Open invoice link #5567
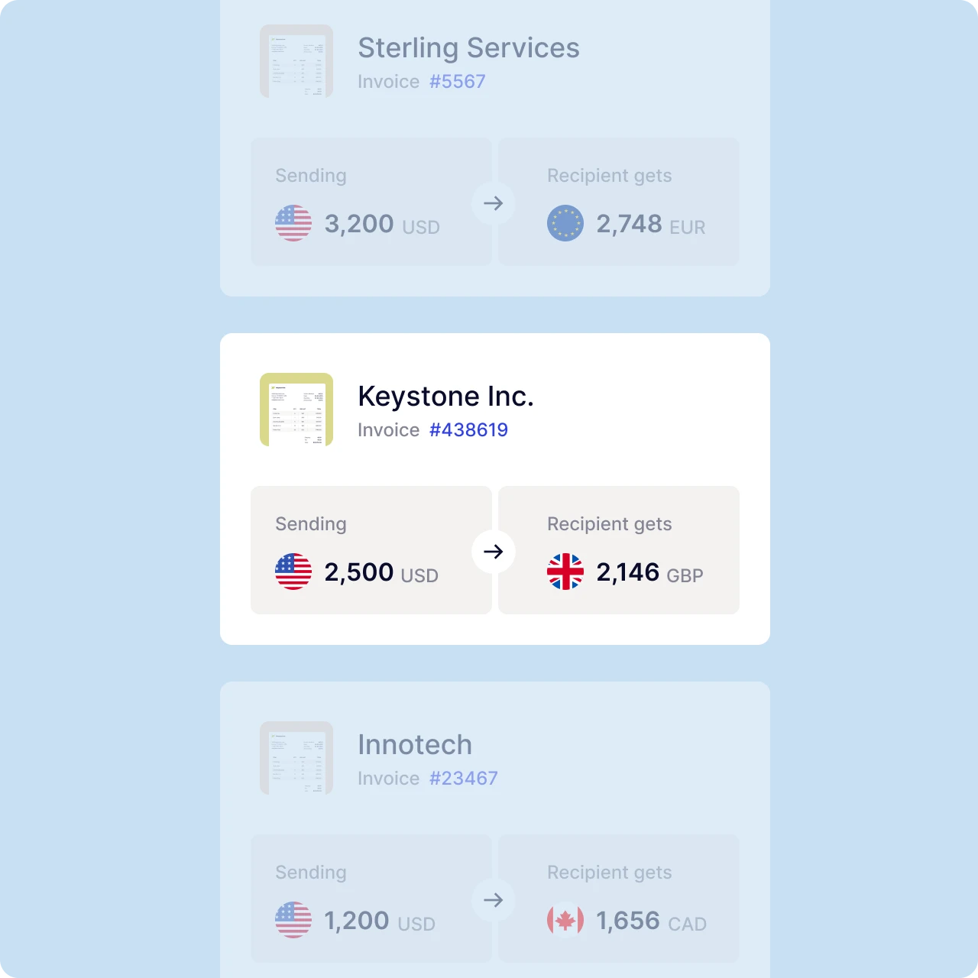This screenshot has width=978, height=978. (457, 82)
